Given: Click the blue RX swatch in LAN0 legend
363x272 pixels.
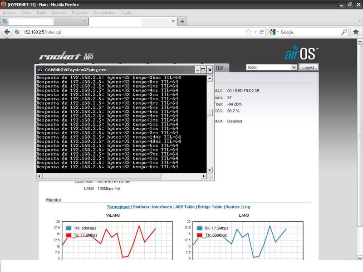Looking at the screenshot, I should point(199,228).
